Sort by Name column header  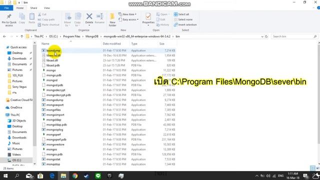[71, 43]
